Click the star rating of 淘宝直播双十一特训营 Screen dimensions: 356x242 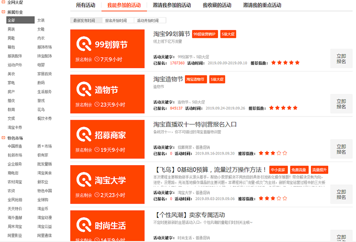(273, 153)
